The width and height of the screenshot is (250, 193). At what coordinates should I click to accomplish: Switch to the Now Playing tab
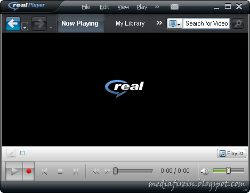pyautogui.click(x=80, y=23)
